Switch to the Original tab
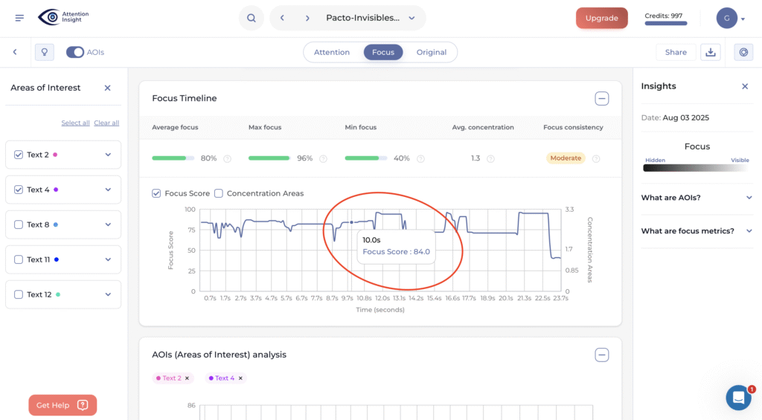Viewport: 762px width, 420px height. click(431, 52)
